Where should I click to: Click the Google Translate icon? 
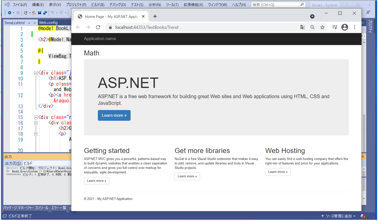tap(303, 27)
